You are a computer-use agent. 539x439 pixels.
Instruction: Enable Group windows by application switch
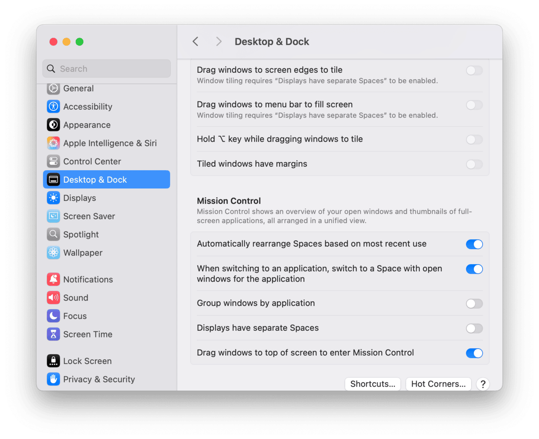(474, 304)
